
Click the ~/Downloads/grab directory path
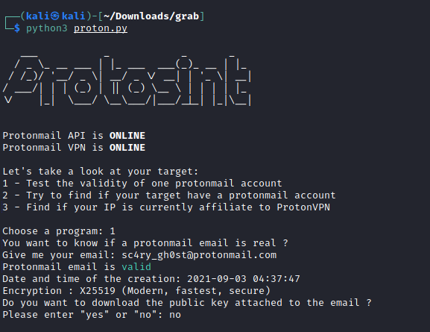(151, 16)
